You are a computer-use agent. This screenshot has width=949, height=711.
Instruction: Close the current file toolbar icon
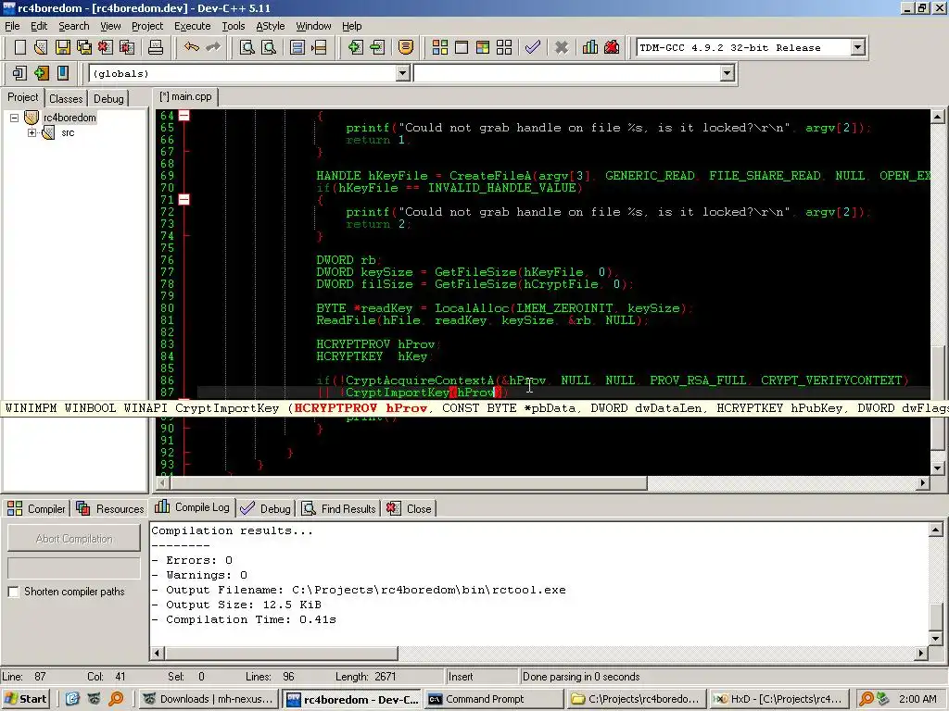(x=106, y=47)
